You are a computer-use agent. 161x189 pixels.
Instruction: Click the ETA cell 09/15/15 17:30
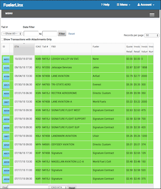[24, 68]
